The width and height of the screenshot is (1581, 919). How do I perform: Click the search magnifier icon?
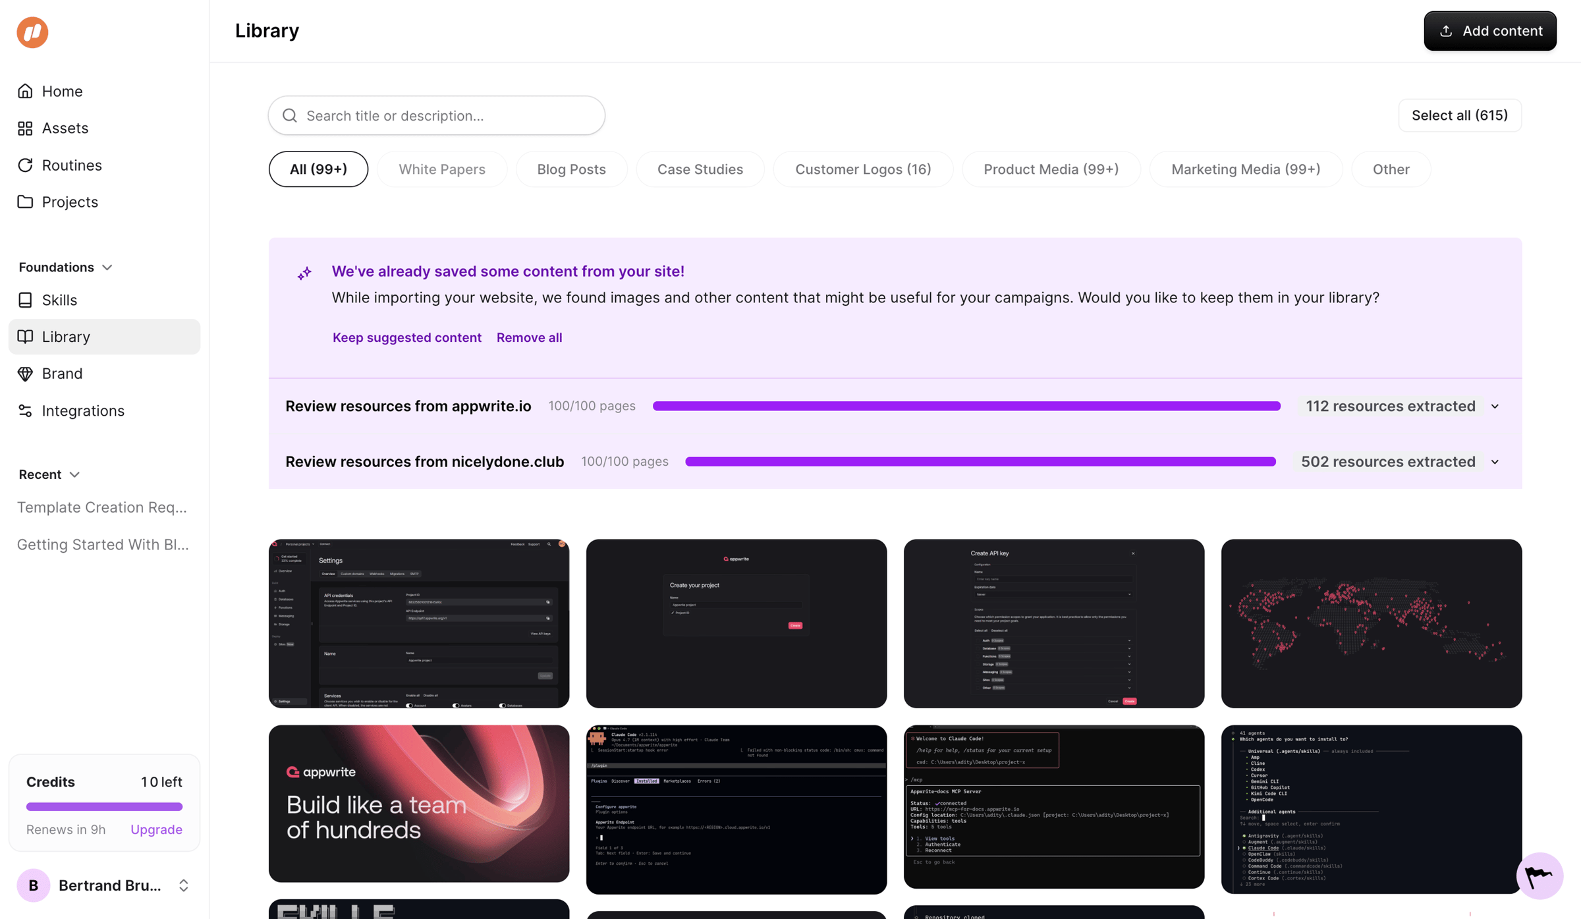(290, 115)
